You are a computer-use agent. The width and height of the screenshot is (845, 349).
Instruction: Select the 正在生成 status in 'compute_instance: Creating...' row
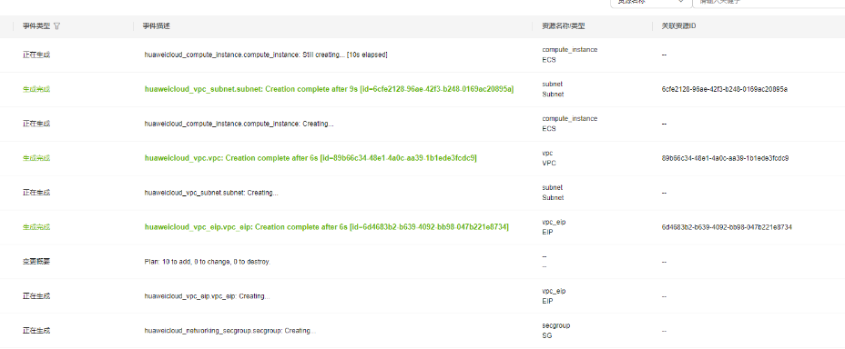(36, 124)
